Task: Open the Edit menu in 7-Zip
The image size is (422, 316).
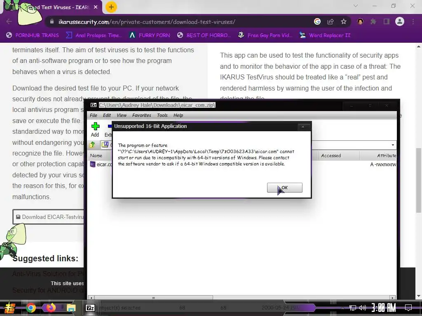Action: point(107,115)
